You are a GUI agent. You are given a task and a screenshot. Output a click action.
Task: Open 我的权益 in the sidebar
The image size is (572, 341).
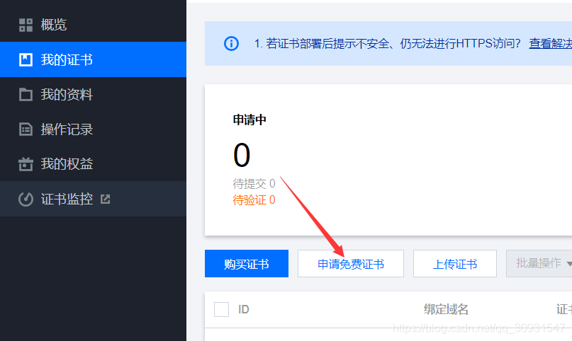point(93,164)
